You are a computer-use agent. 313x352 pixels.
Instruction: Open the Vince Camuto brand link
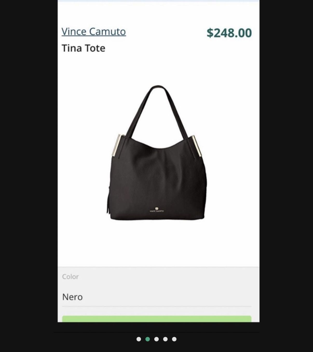click(x=94, y=32)
